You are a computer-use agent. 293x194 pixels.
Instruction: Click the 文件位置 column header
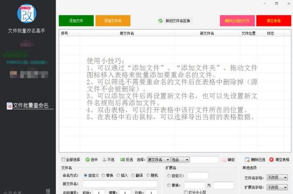point(249,33)
